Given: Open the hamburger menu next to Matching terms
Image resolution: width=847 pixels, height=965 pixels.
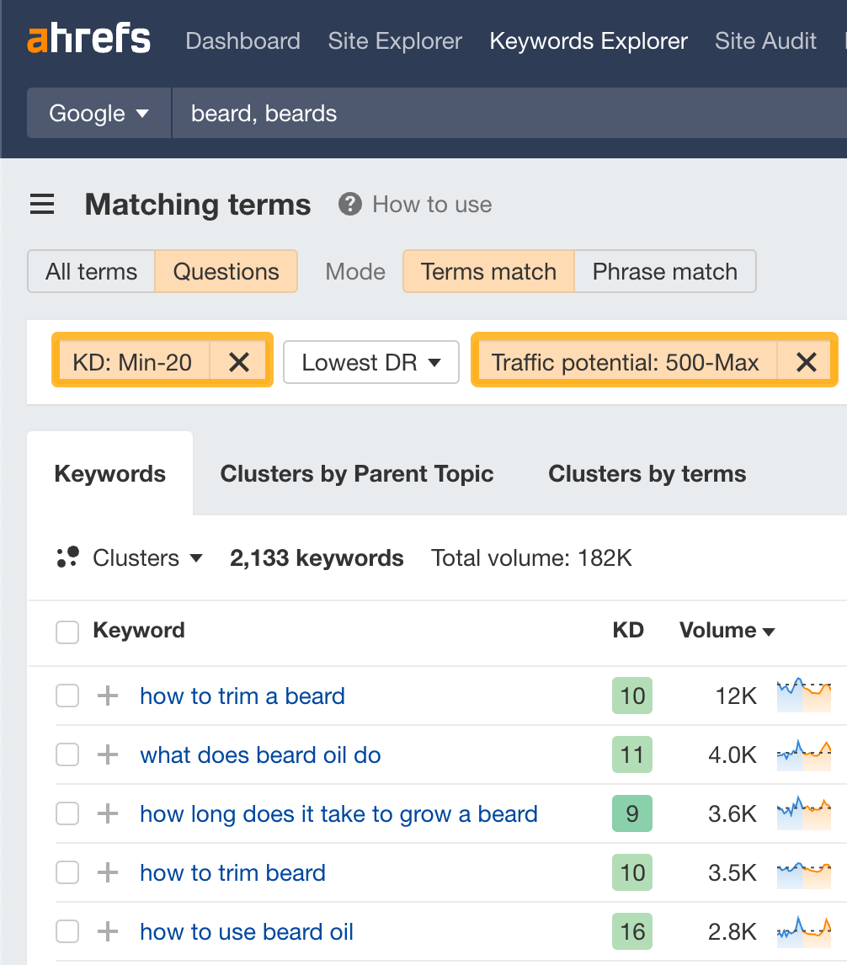Looking at the screenshot, I should 42,204.
